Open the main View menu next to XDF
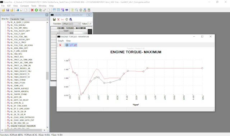 (x=15, y=6)
